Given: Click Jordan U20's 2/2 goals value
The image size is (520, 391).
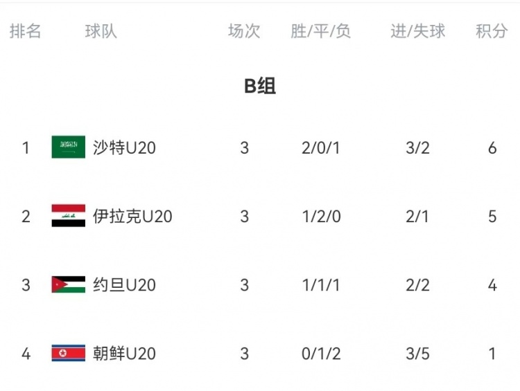Looking at the screenshot, I should [x=417, y=284].
